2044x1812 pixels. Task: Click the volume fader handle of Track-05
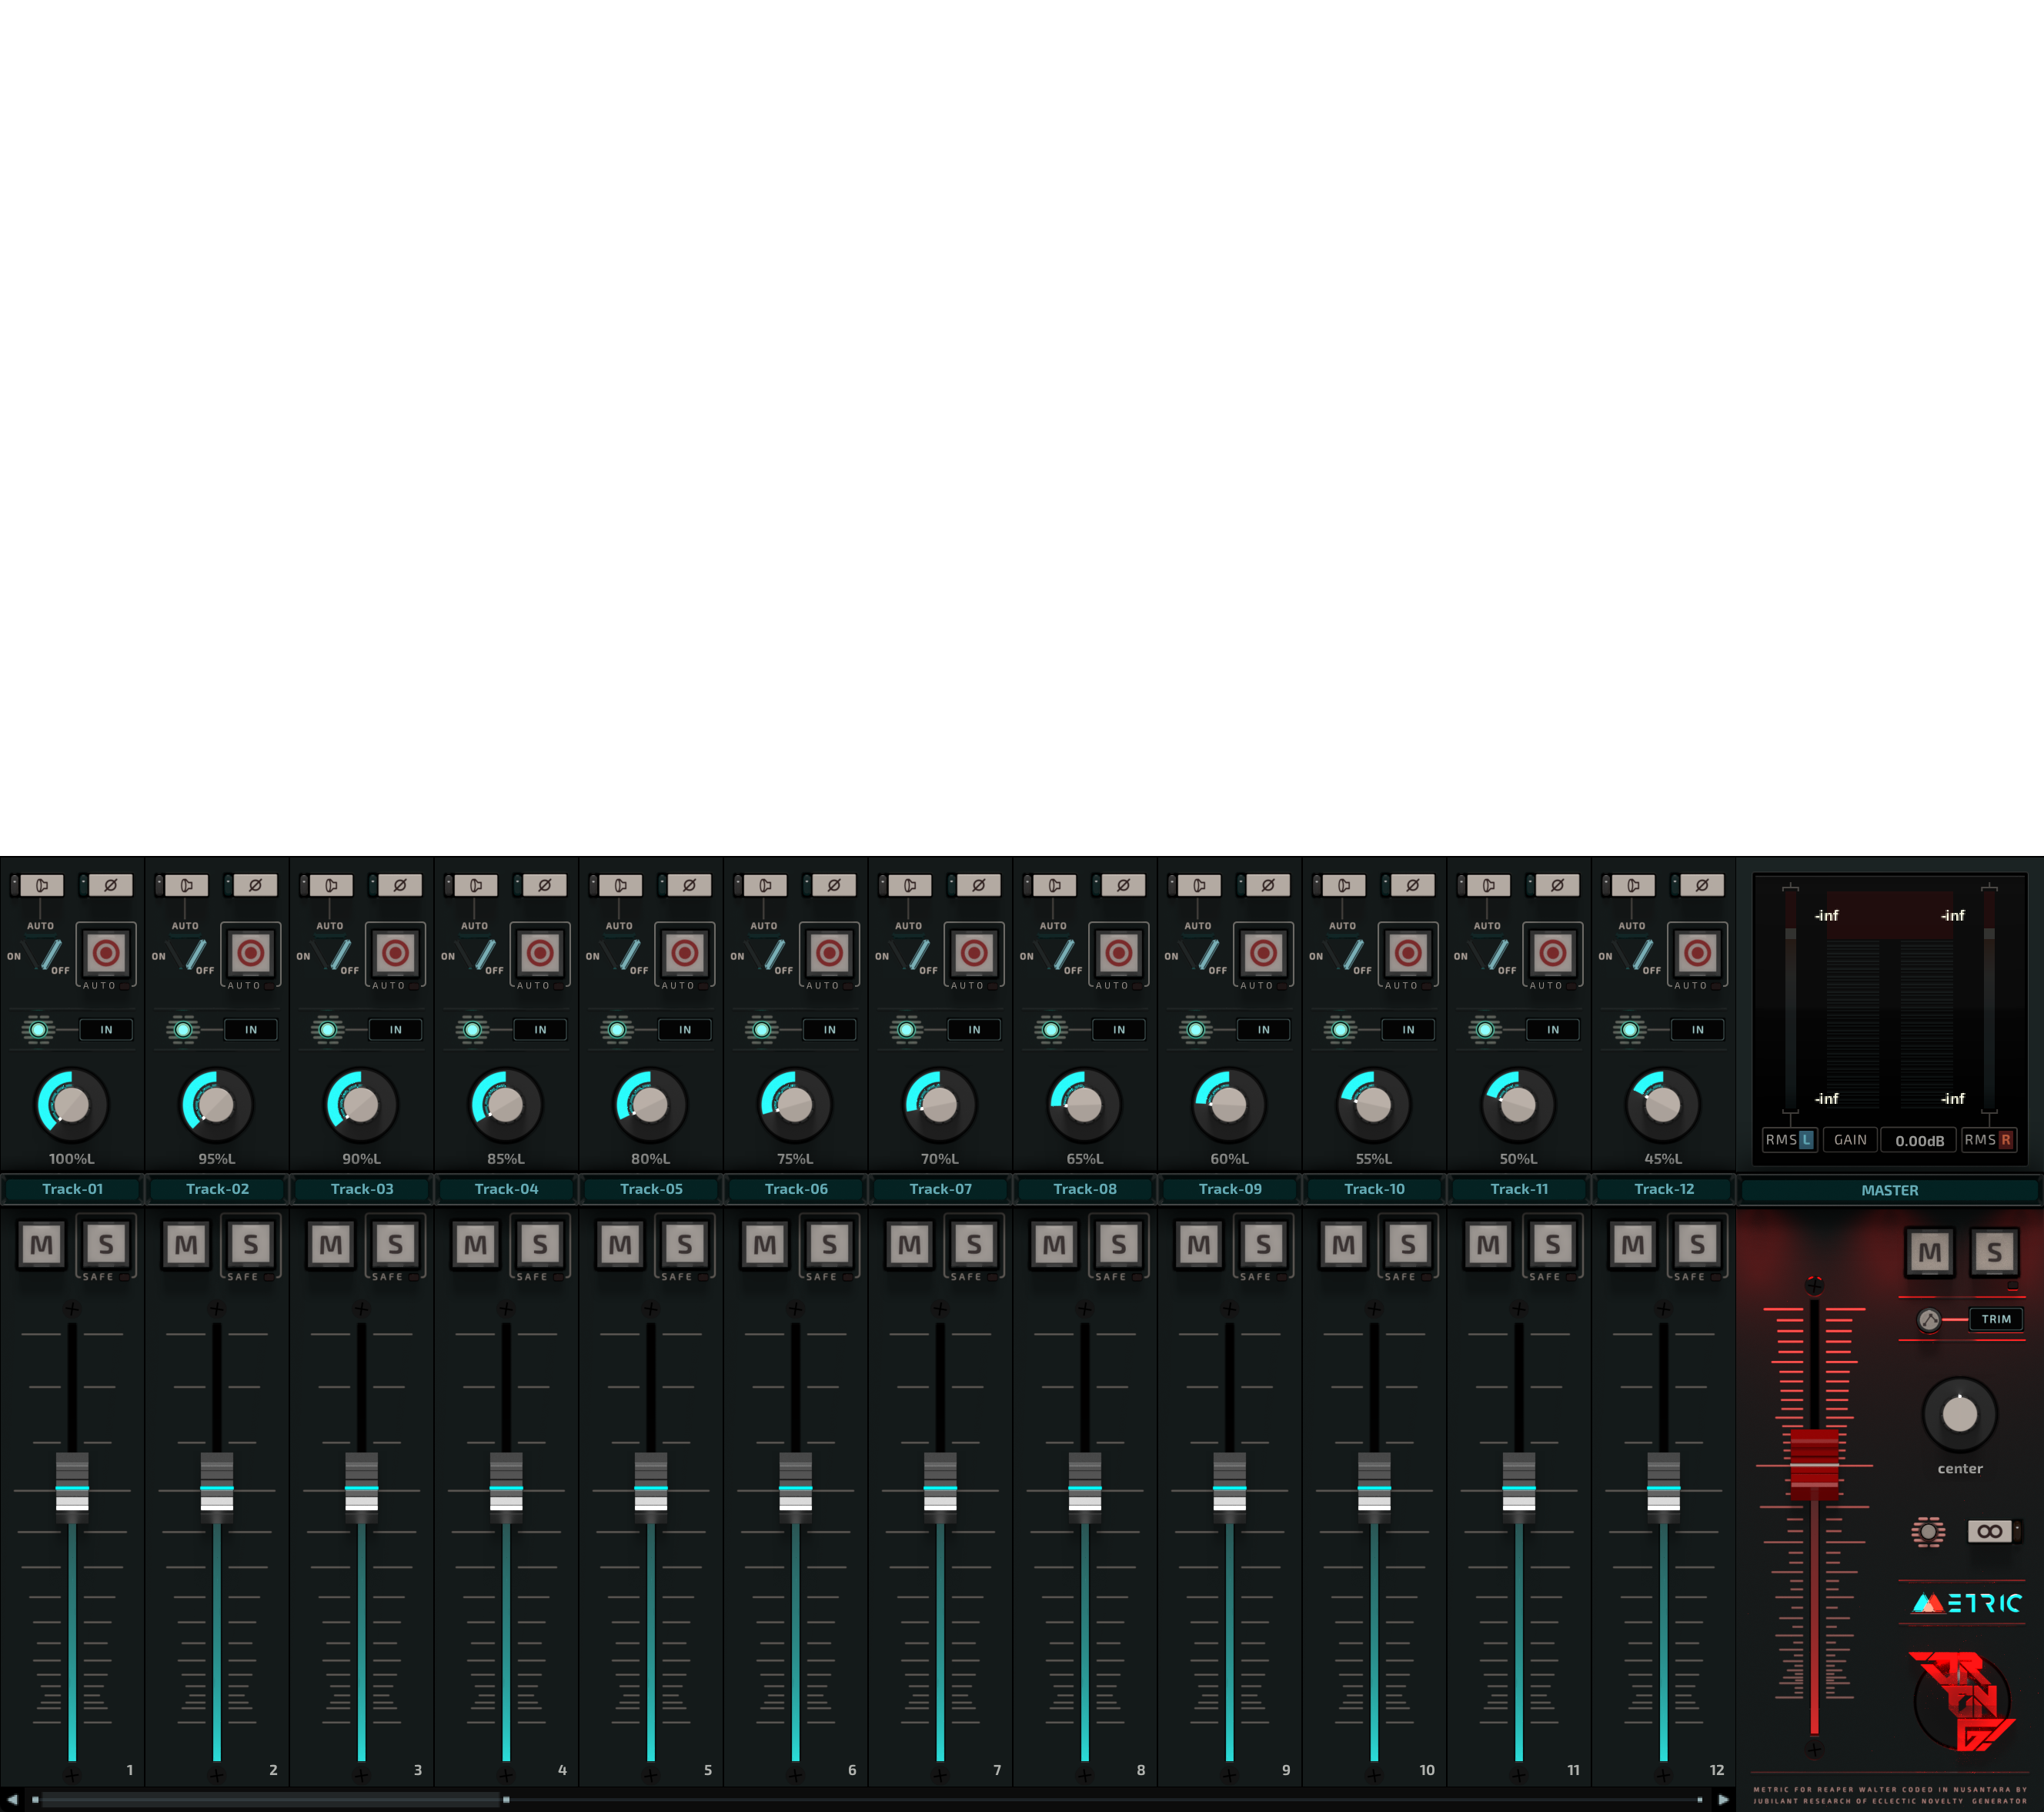click(651, 1488)
